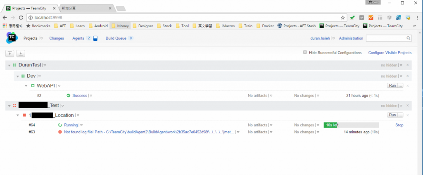This screenshot has width=423, height=175.
Task: Click the green success check icon
Action: [68, 95]
